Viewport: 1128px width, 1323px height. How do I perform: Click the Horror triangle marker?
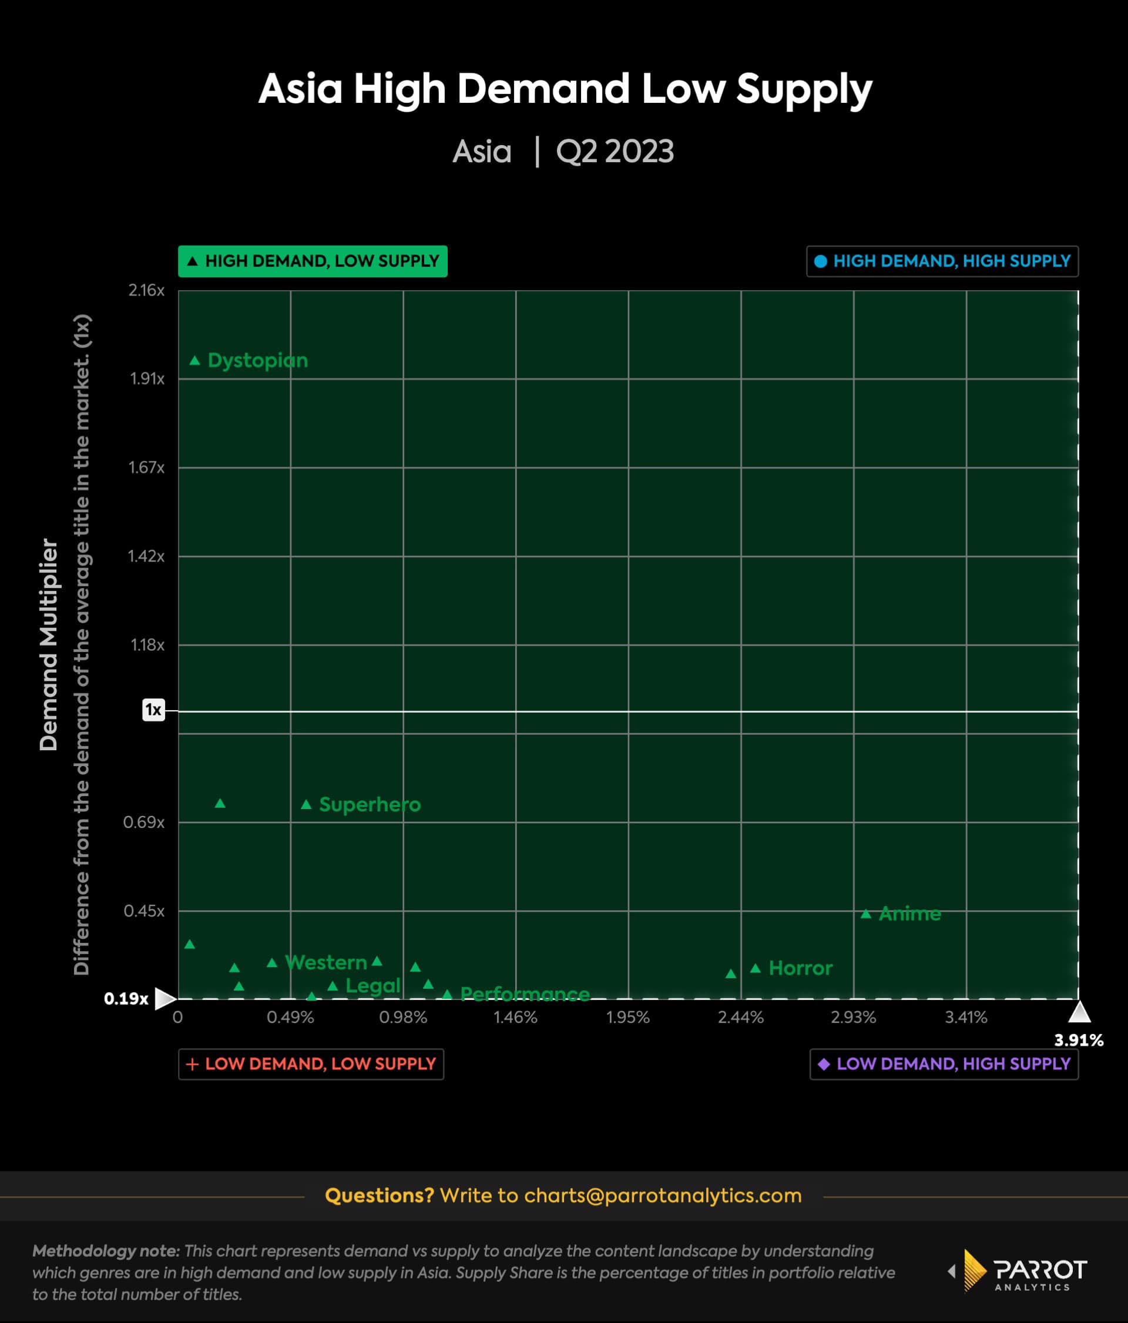(755, 969)
